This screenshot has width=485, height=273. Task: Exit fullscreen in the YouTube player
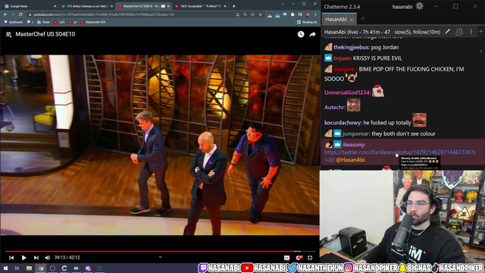(310, 258)
